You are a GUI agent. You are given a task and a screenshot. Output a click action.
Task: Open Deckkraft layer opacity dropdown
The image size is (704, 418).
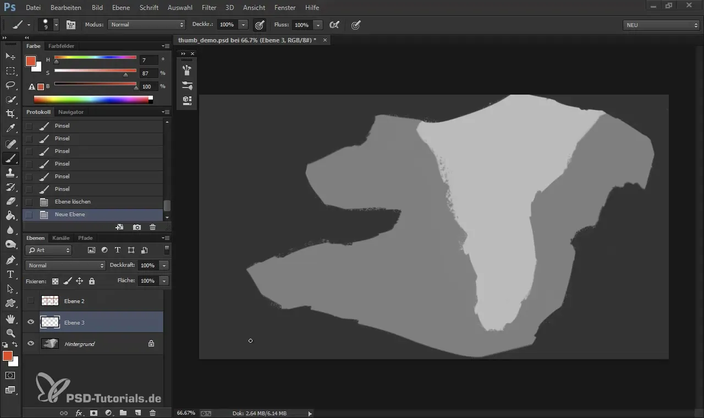coord(164,266)
